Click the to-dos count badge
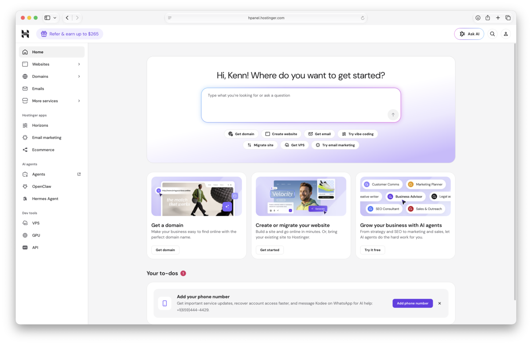The width and height of the screenshot is (532, 345). pos(183,273)
